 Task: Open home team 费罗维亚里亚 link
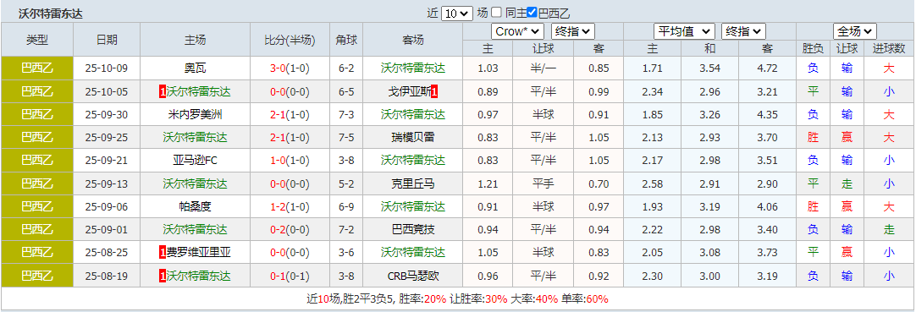[199, 253]
